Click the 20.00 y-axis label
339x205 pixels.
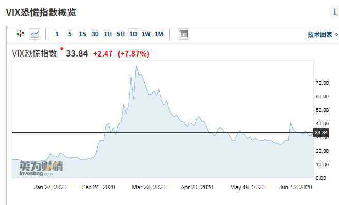[323, 151]
